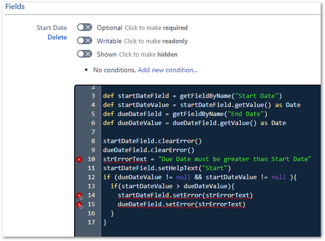Click line number 7 in gutter
This screenshot has height=241, width=325.
coord(93,132)
